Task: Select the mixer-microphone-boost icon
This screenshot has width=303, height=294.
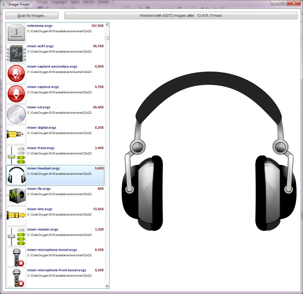Action: pos(16,257)
